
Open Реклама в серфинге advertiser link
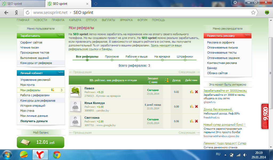pos(221,42)
